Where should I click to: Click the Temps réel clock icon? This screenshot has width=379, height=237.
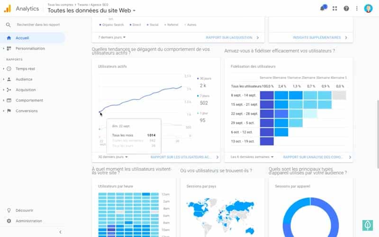tap(9, 69)
